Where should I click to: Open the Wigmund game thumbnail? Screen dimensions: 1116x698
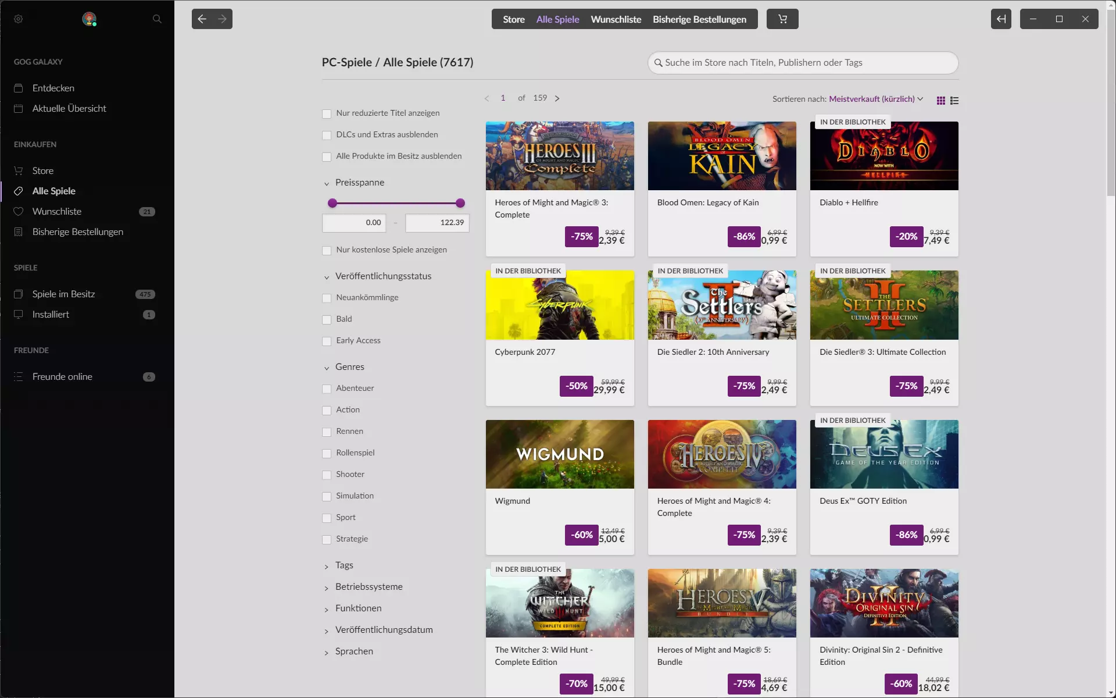tap(560, 454)
